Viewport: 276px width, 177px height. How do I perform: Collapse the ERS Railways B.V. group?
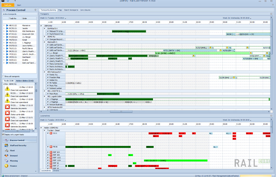tap(45, 72)
